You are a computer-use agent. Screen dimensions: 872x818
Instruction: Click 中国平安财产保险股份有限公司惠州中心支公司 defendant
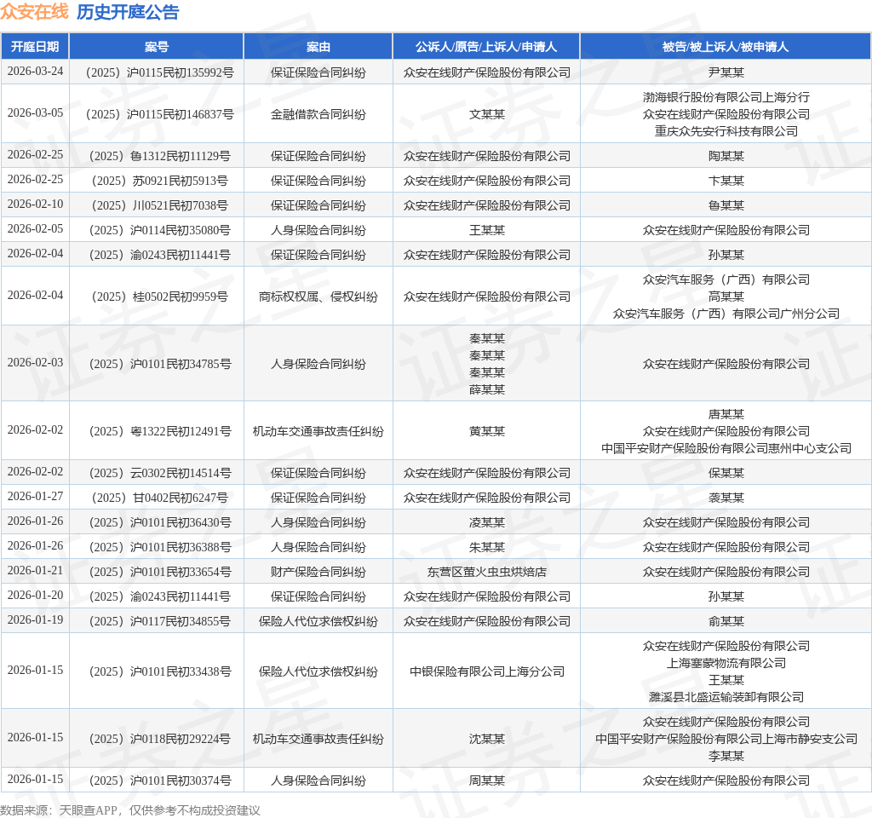726,448
